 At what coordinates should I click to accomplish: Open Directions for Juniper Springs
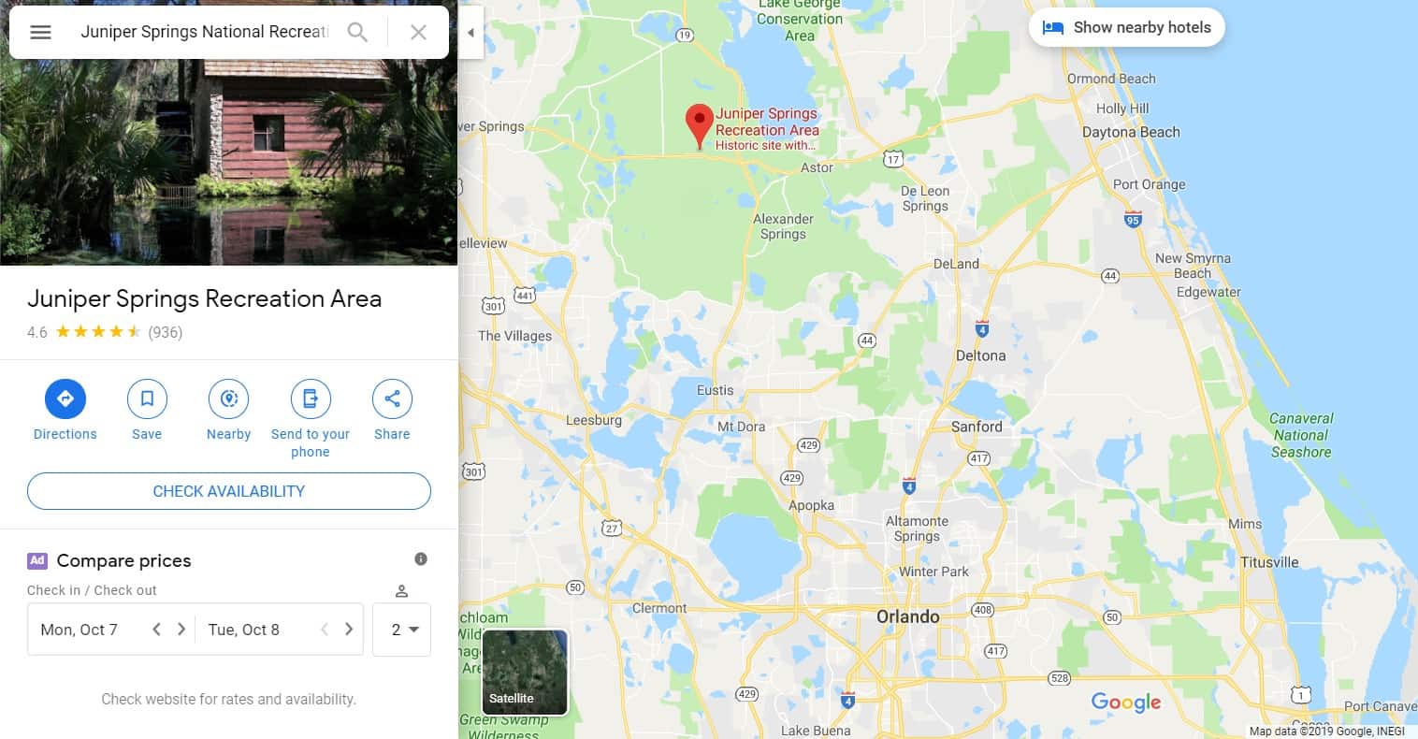click(65, 398)
